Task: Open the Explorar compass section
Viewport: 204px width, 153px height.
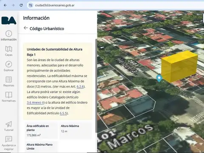Action: 8,66
